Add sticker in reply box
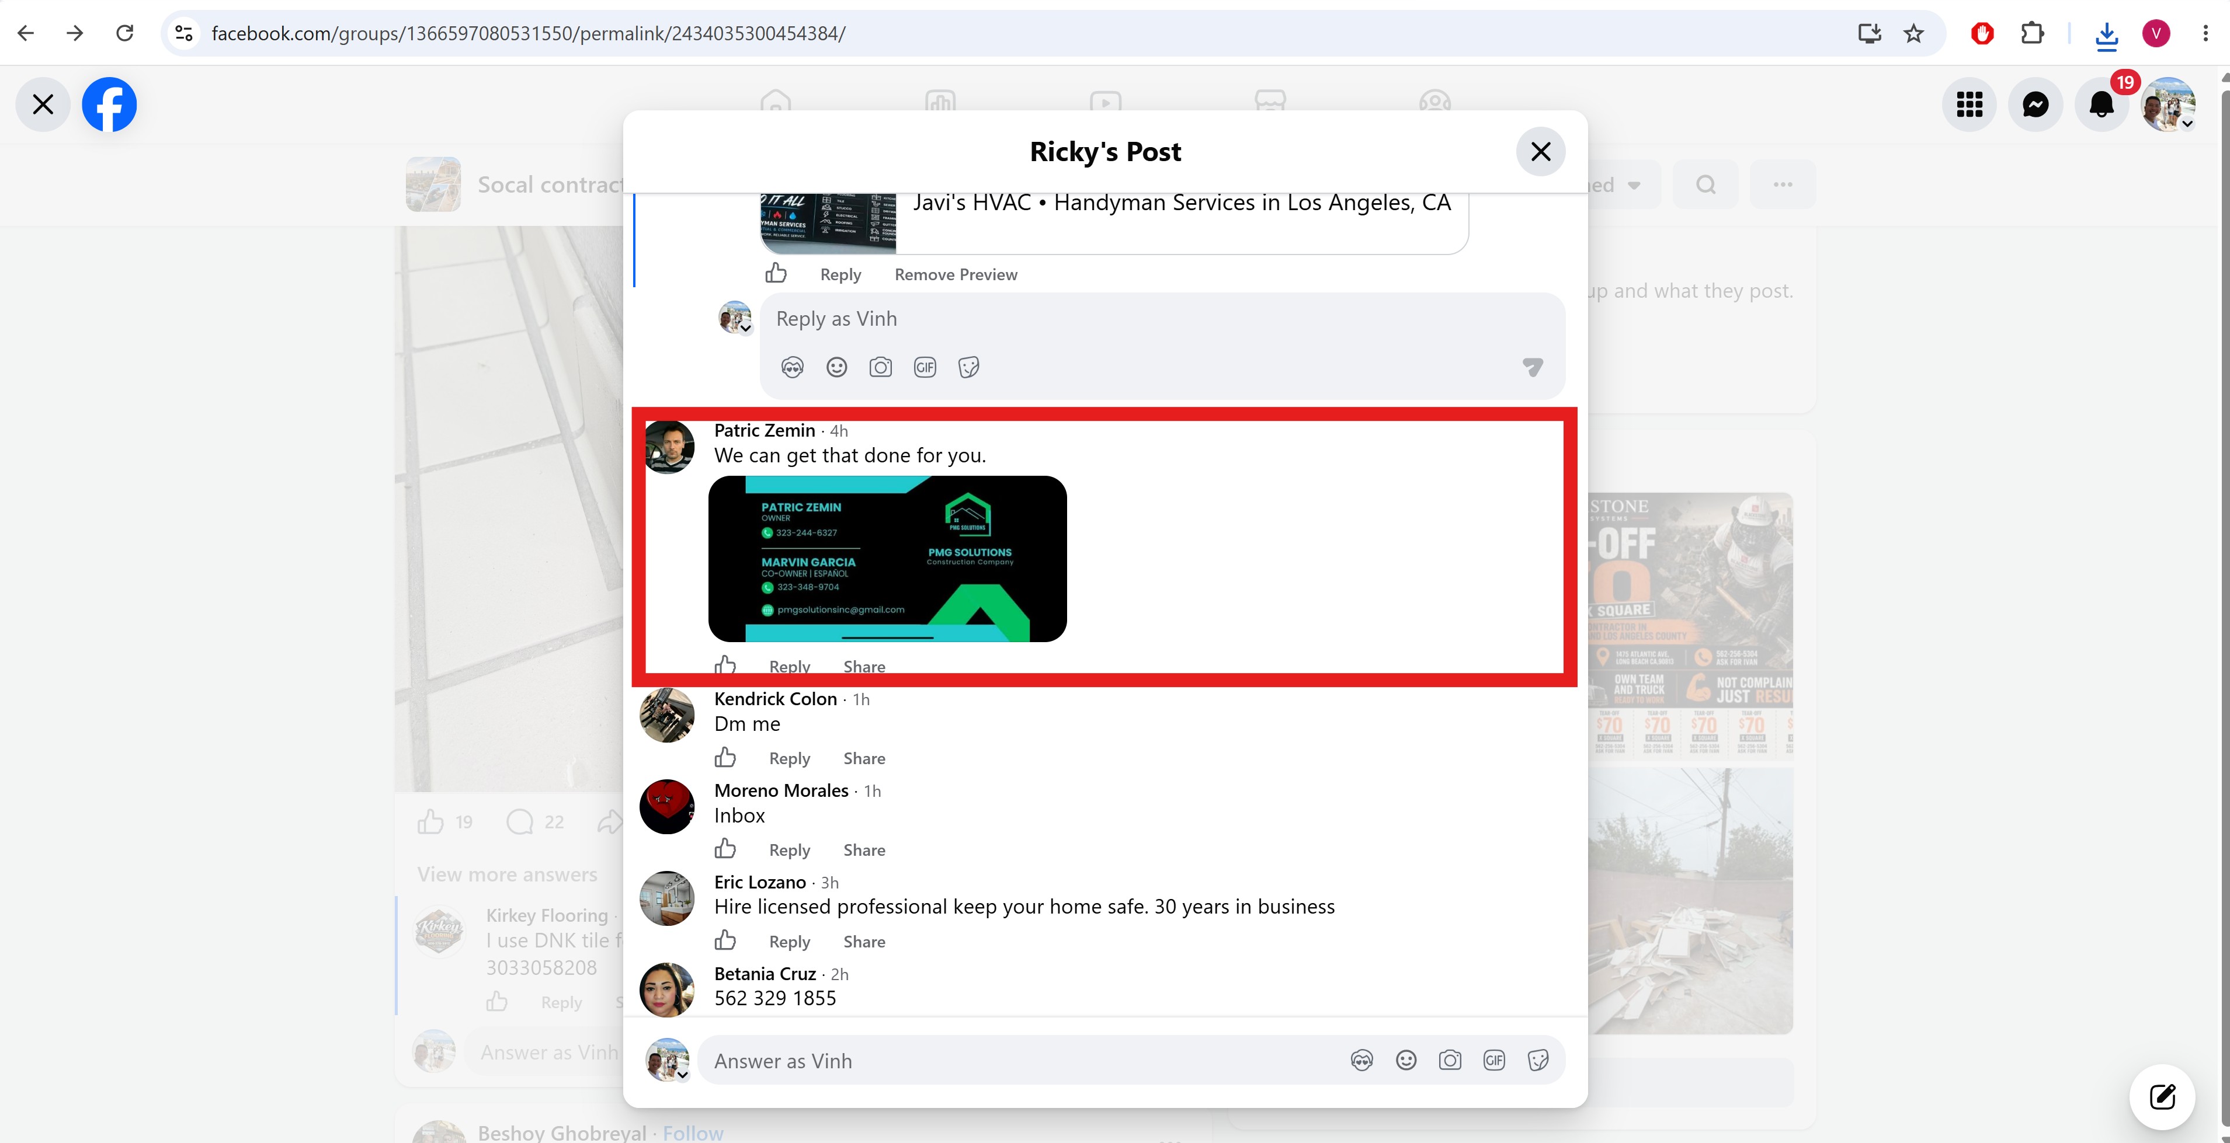Viewport: 2230px width, 1143px height. [x=969, y=367]
